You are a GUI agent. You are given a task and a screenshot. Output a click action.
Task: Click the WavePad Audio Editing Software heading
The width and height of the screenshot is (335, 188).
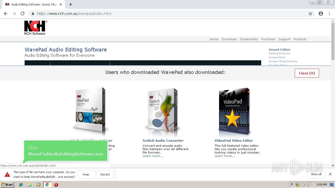[x=66, y=50]
